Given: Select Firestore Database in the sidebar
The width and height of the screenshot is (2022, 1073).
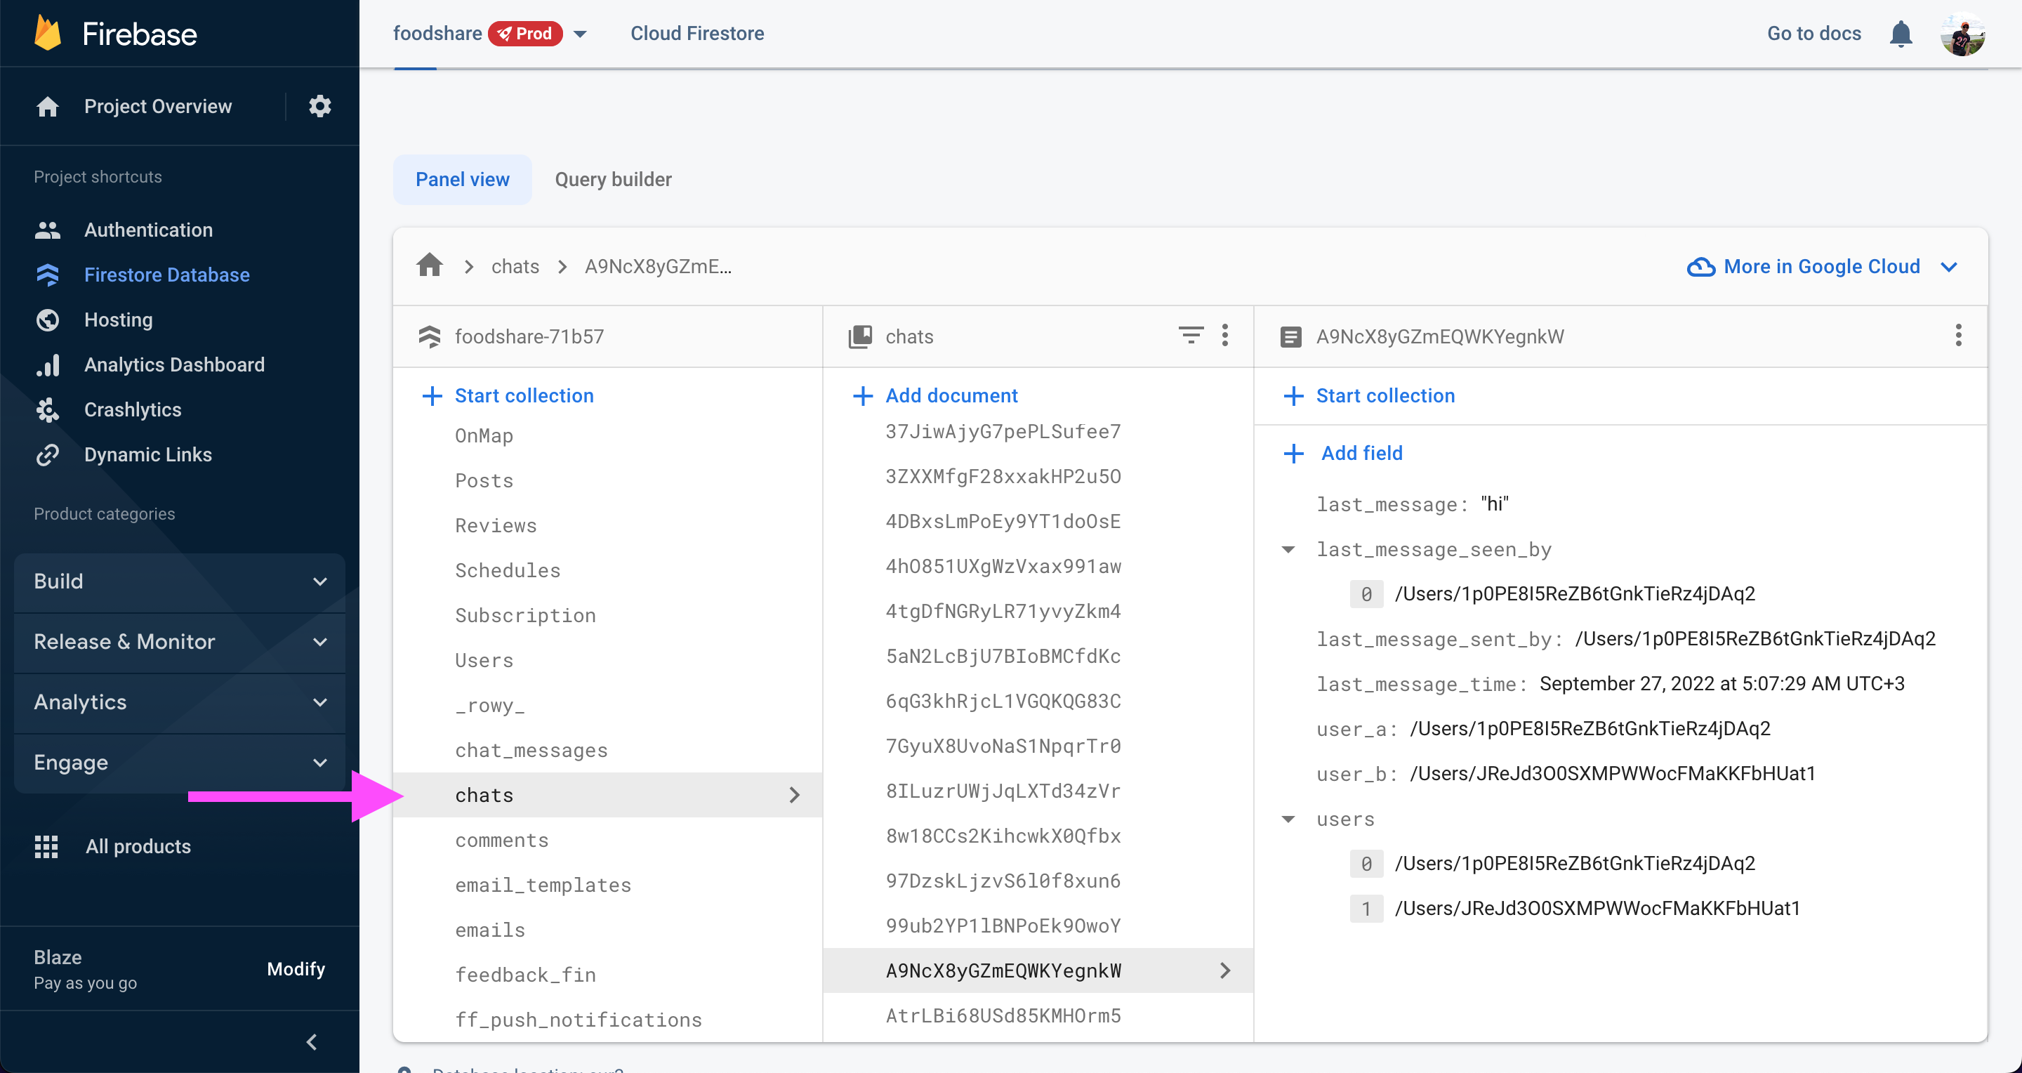Looking at the screenshot, I should (x=166, y=275).
